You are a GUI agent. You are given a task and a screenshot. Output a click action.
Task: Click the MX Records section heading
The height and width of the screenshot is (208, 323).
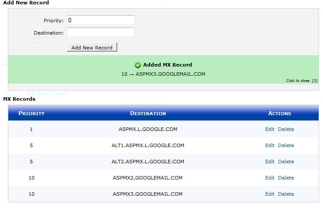tap(19, 99)
